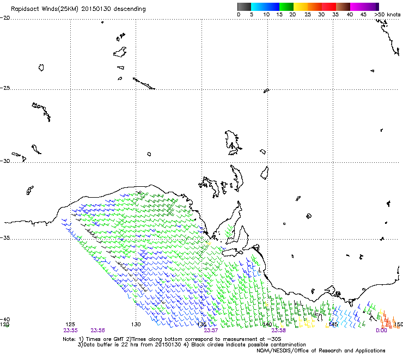Screen dimensions: 403x354
Task: Click the '130' longitude label
Action: [x=136, y=325]
